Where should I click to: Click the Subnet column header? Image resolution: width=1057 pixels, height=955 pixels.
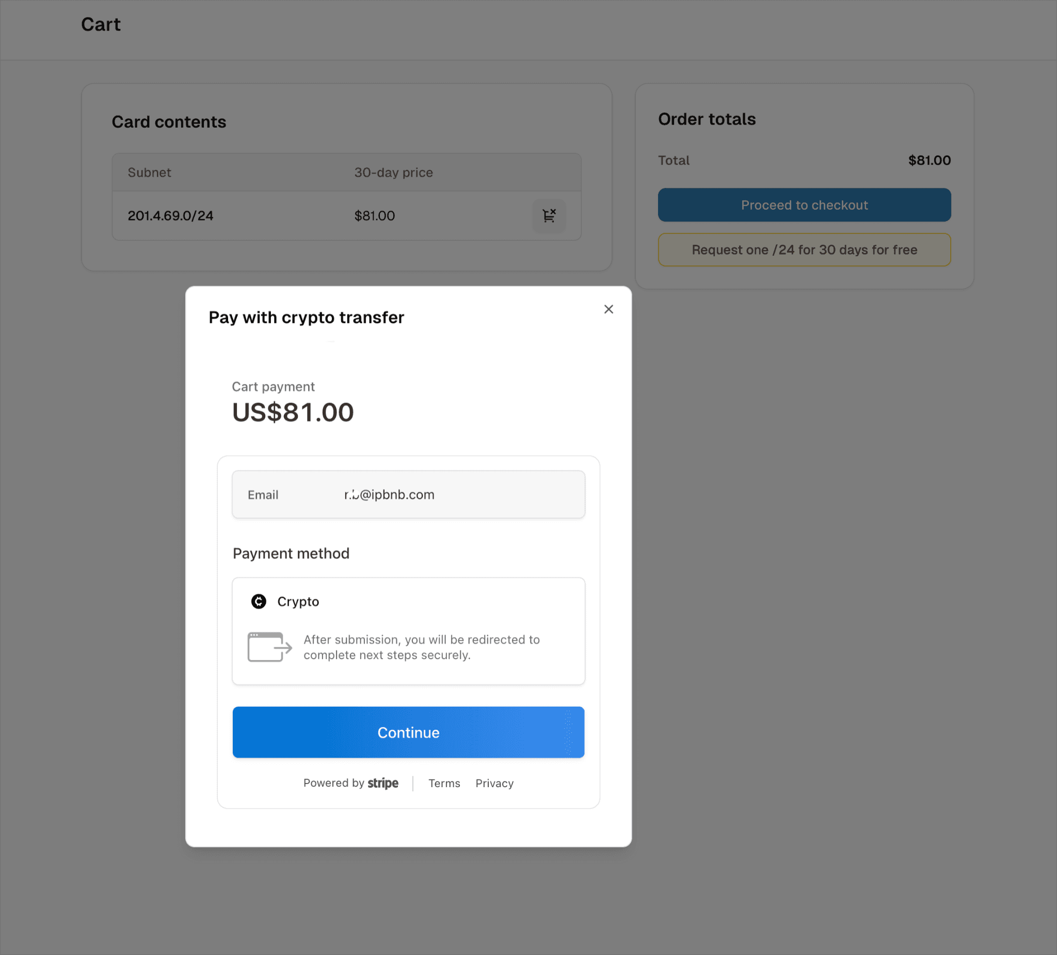pyautogui.click(x=150, y=172)
